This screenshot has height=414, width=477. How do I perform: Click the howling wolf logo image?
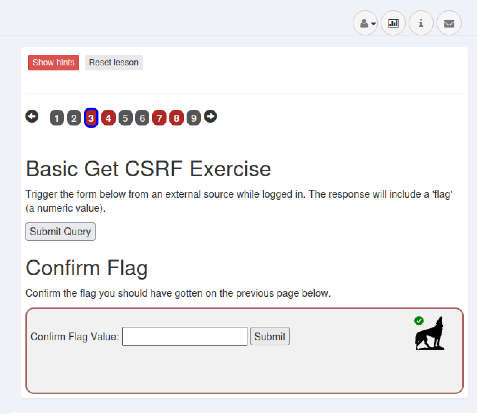pyautogui.click(x=430, y=334)
